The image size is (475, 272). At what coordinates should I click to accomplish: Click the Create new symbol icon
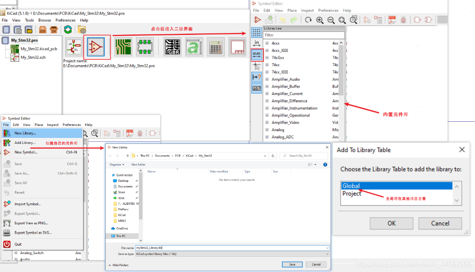click(x=257, y=20)
